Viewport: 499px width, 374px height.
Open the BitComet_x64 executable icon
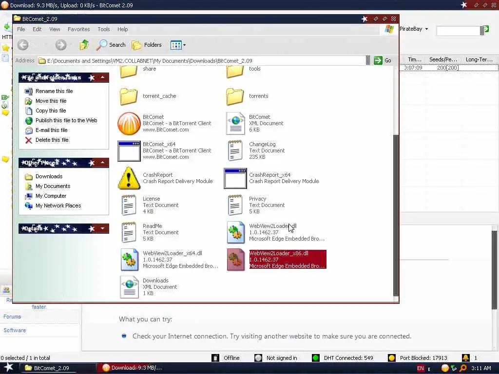tap(129, 151)
